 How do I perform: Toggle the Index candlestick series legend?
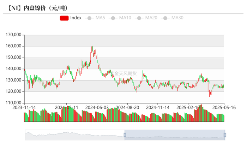point(71,18)
